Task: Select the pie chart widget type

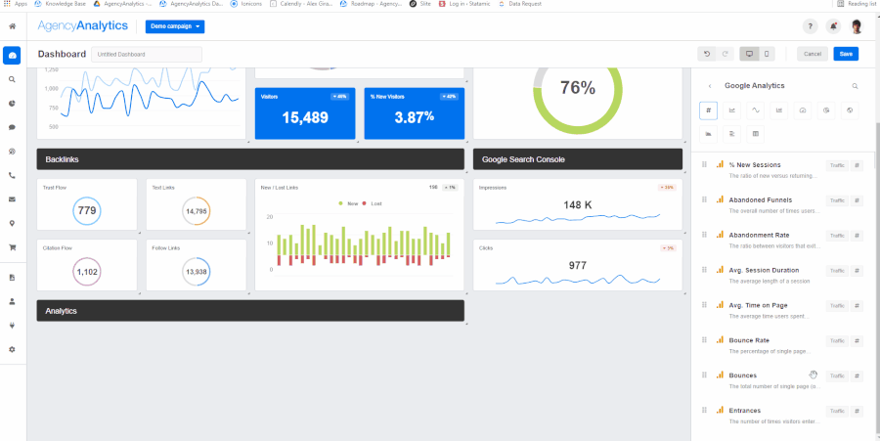Action: [826, 110]
